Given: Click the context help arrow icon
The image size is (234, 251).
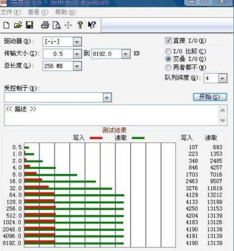Looking at the screenshot, I should tap(92, 25).
